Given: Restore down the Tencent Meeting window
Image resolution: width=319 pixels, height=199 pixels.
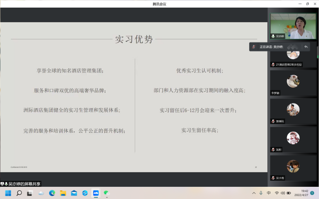Looking at the screenshot, I should click(307, 4).
